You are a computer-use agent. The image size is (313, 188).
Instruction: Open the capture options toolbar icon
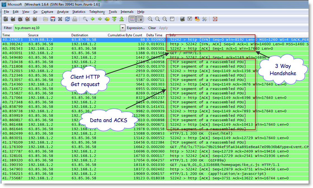[13, 19]
